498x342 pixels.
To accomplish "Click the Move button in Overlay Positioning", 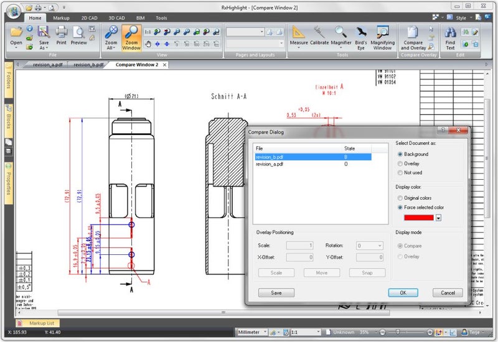I will pos(321,273).
